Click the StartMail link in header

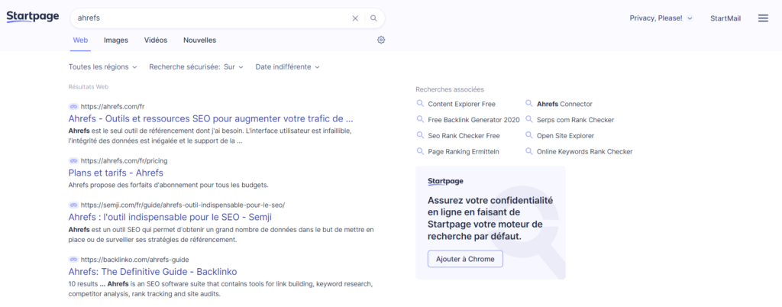[725, 18]
